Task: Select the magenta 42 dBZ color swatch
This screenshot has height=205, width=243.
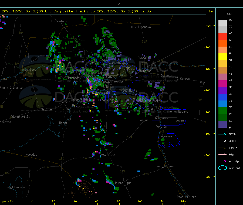Action: pos(222,84)
